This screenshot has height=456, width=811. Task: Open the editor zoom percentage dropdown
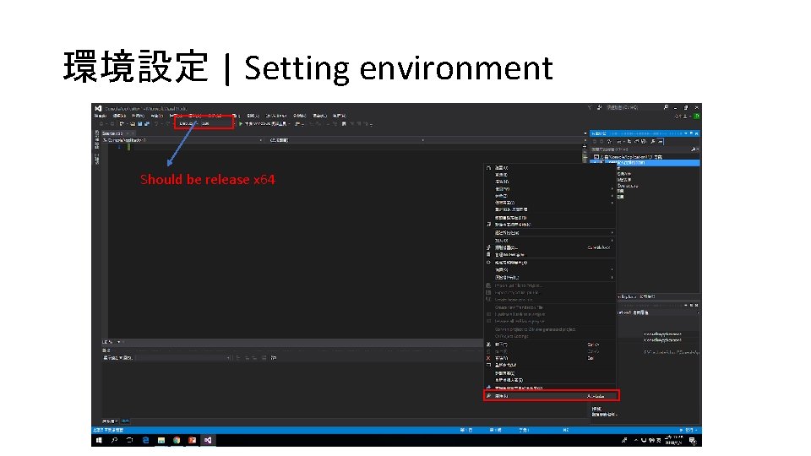(x=112, y=342)
